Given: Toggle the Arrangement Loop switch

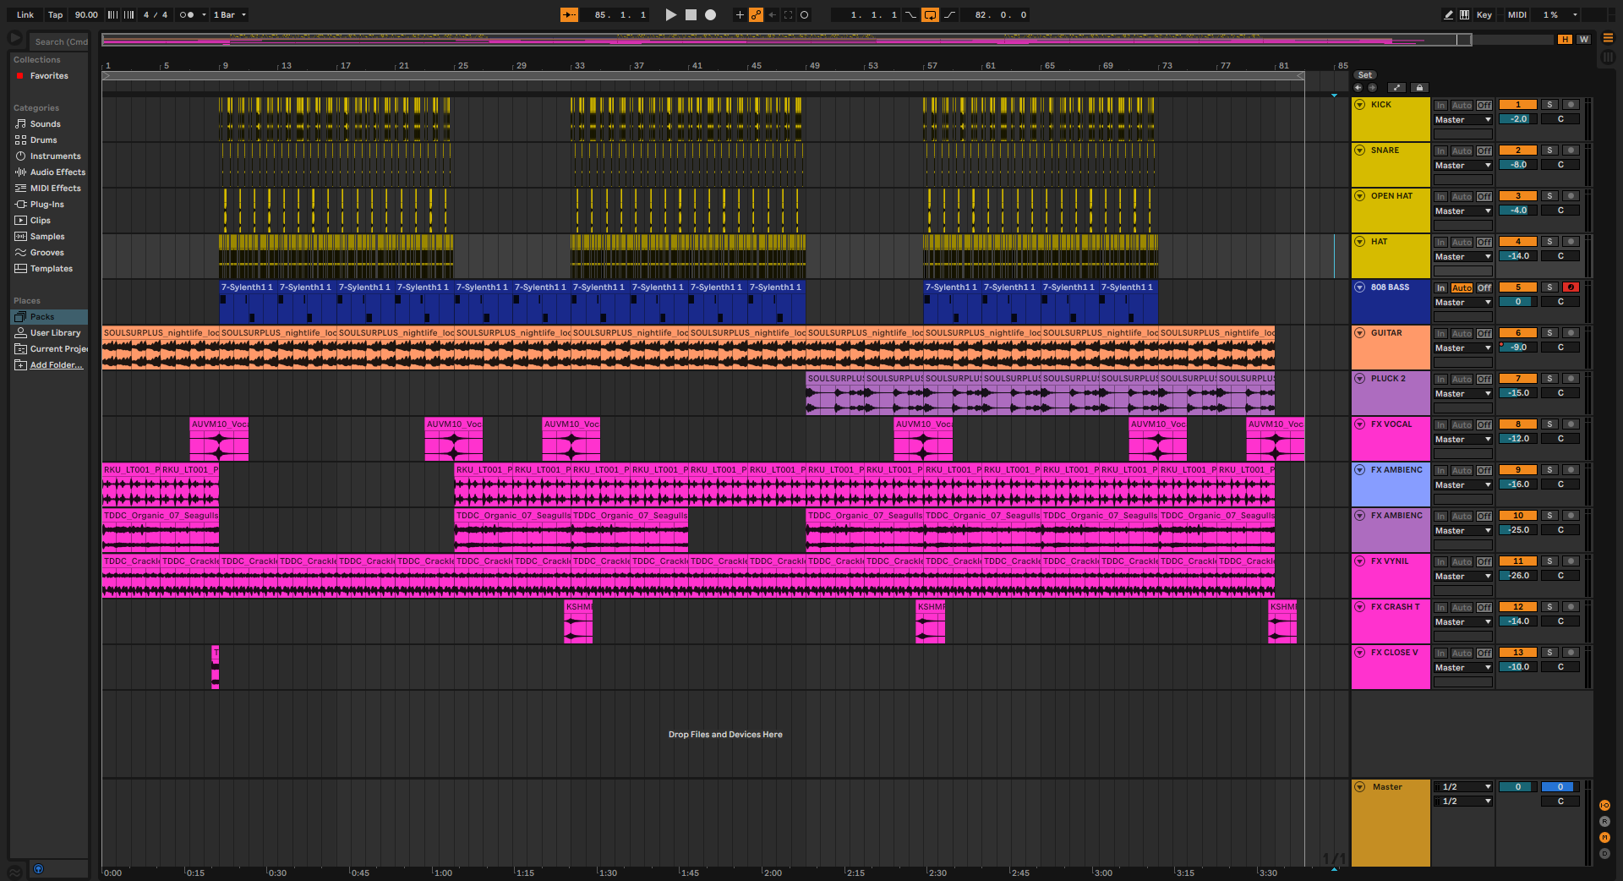Looking at the screenshot, I should pyautogui.click(x=930, y=14).
